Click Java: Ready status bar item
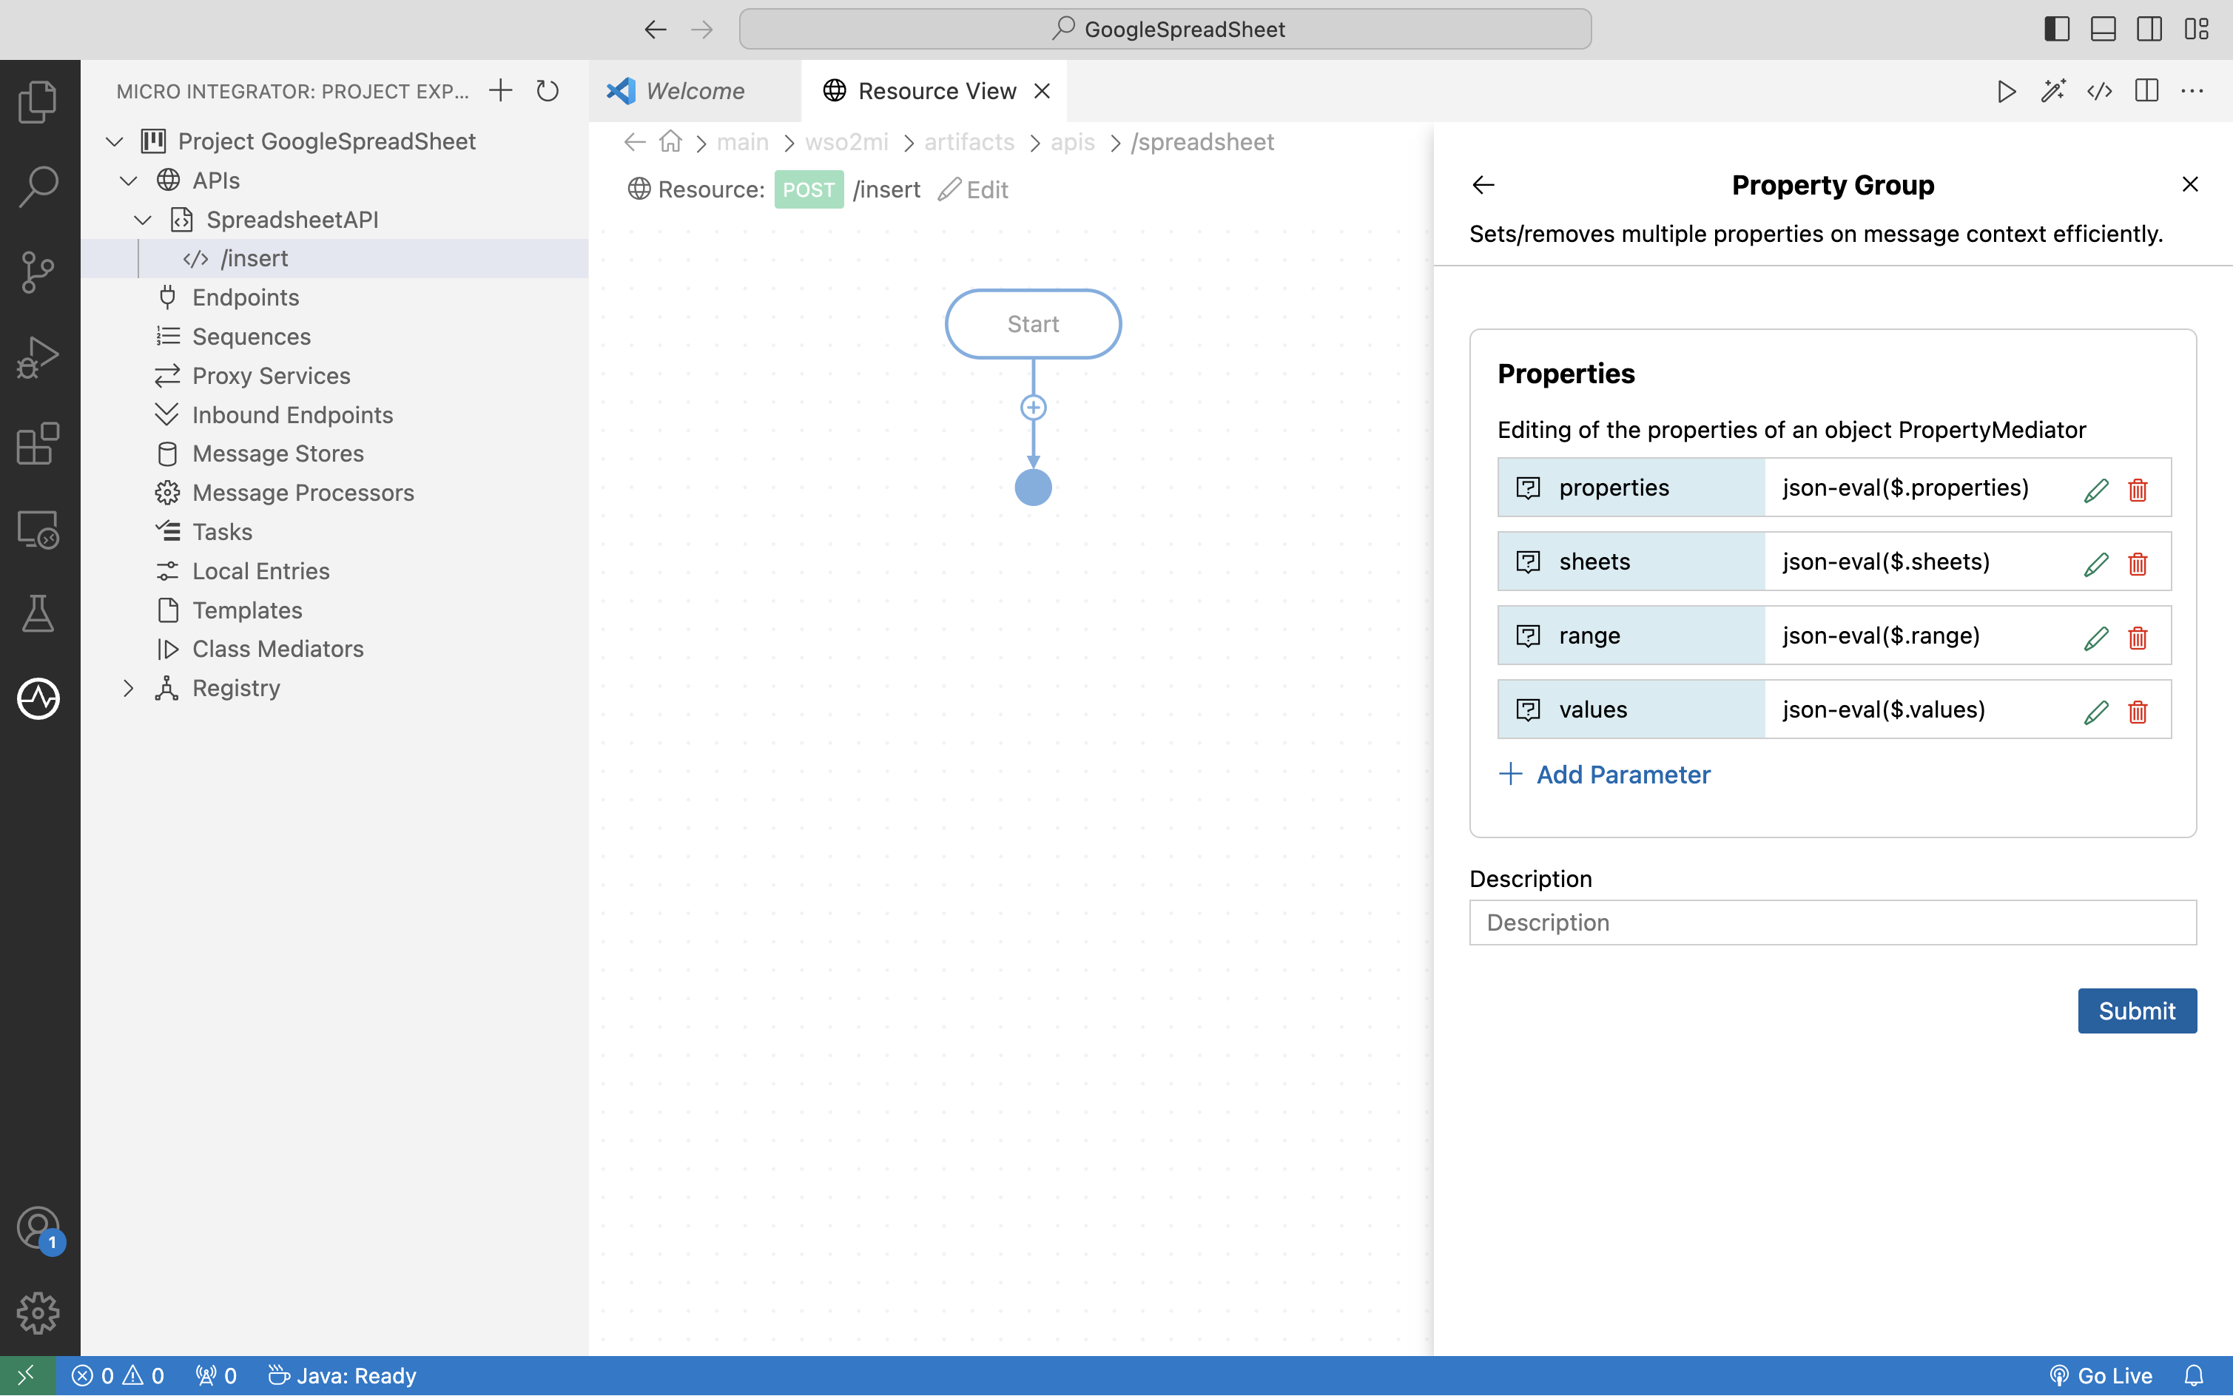Image resolution: width=2233 pixels, height=1396 pixels. pyautogui.click(x=342, y=1376)
